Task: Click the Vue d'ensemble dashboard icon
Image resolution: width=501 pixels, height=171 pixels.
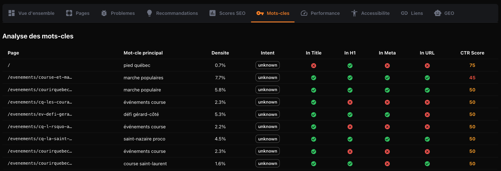Action: pyautogui.click(x=12, y=13)
